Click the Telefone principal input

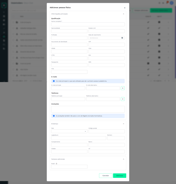(x=68, y=99)
